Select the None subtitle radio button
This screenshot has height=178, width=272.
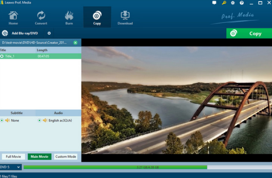tap(2, 120)
